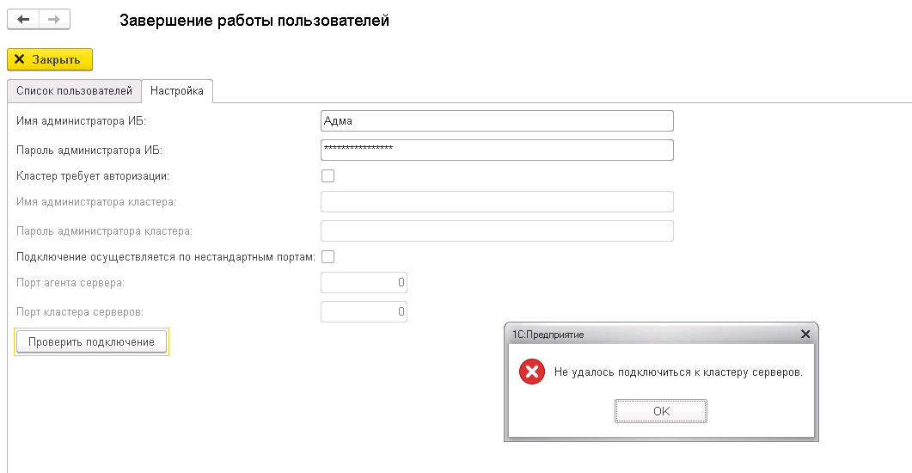This screenshot has width=912, height=473.
Task: Confirm the error dialog with OK
Action: tap(661, 411)
